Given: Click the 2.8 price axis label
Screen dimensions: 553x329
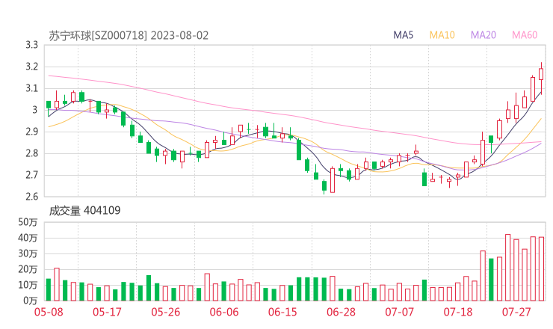Looking at the screenshot, I should [31, 153].
